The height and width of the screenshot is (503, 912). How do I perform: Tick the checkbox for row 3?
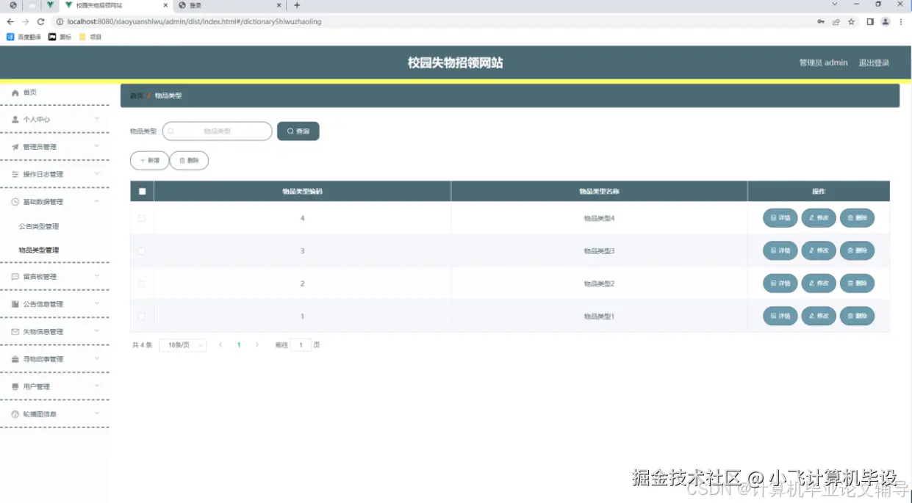click(x=142, y=251)
